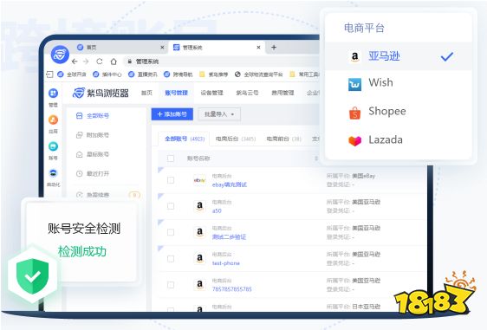The height and width of the screenshot is (330, 487).
Task: Open 全球开店 bookmark
Action: (x=72, y=74)
